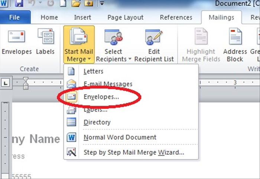Switch to the Insert tab
Image resolution: width=260 pixels, height=179 pixels.
pos(82,17)
